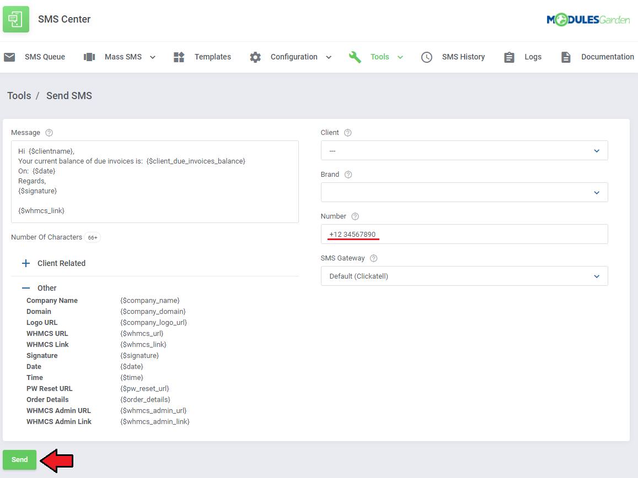Click the SMS Center green logo icon
This screenshot has width=638, height=478.
(16, 19)
